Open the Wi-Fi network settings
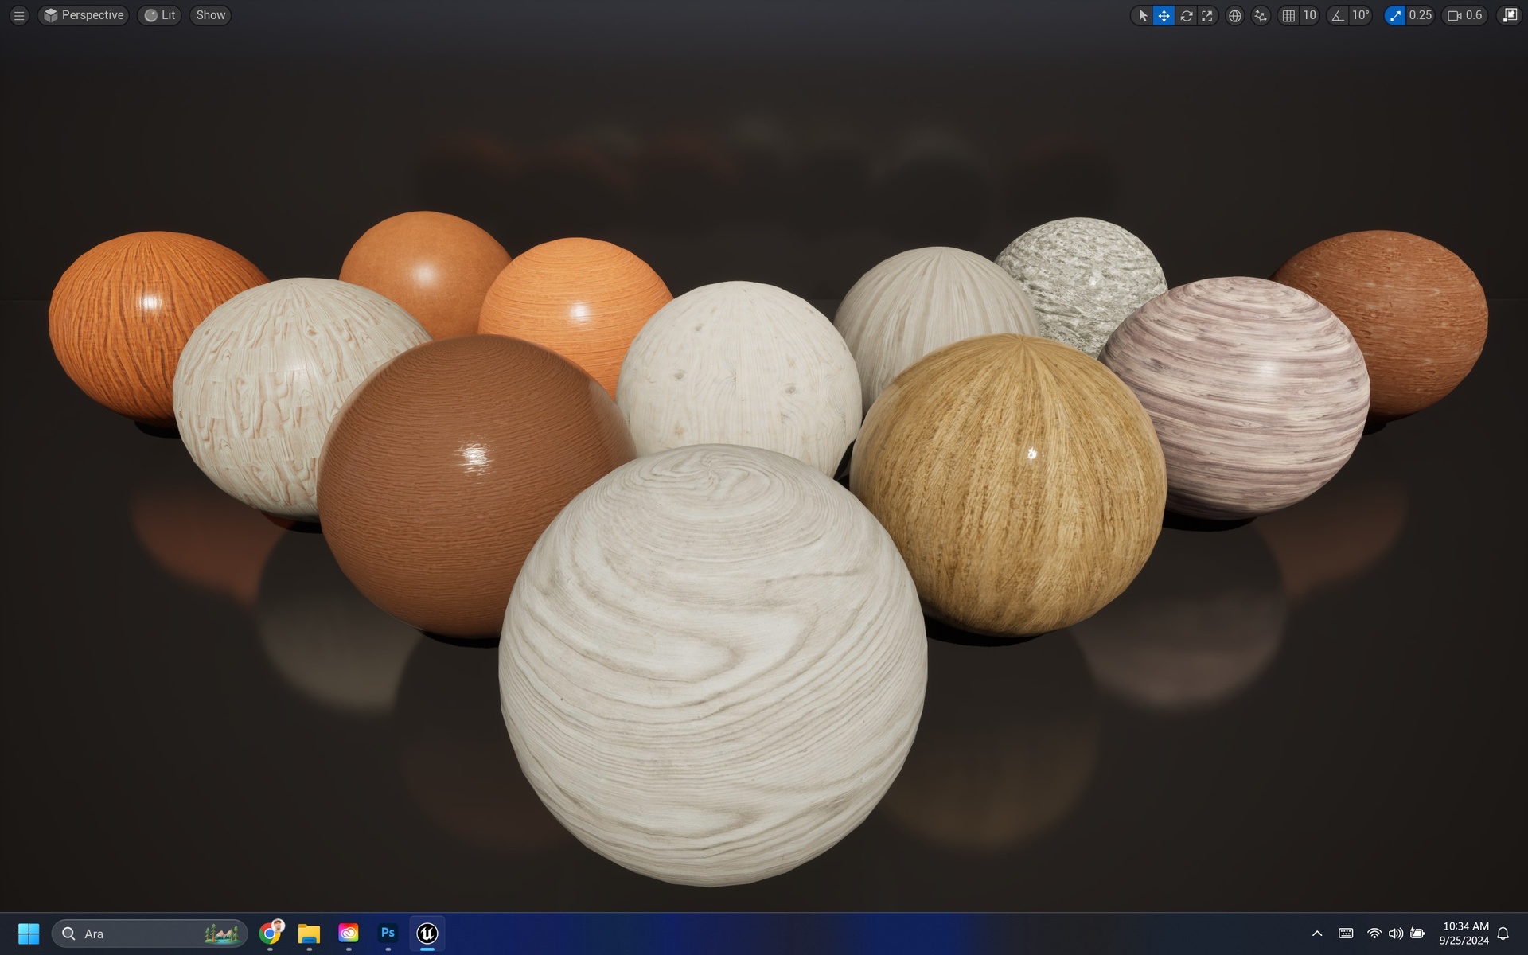Viewport: 1528px width, 955px height. pyautogui.click(x=1374, y=934)
